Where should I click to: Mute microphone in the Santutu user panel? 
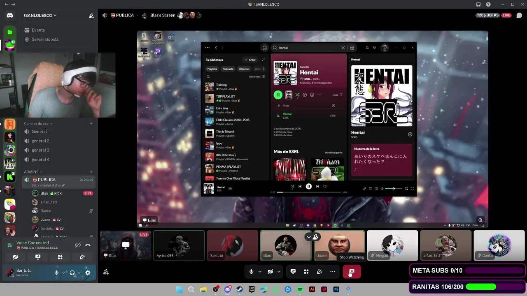pos(57,273)
